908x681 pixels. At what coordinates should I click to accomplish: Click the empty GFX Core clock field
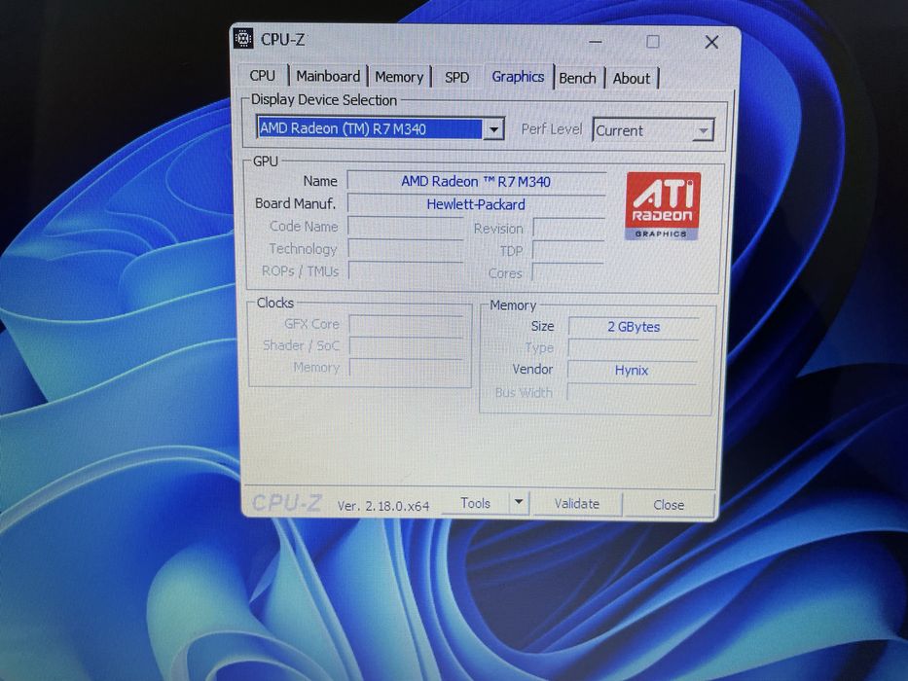pos(406,324)
